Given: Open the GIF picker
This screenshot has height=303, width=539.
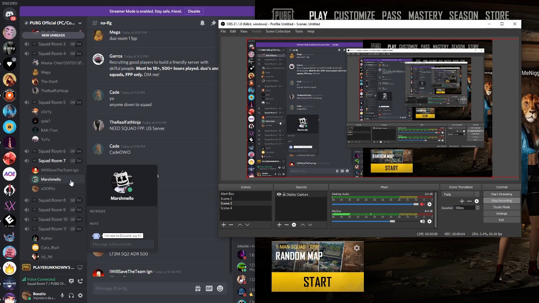Looking at the screenshot, I should pyautogui.click(x=209, y=288).
